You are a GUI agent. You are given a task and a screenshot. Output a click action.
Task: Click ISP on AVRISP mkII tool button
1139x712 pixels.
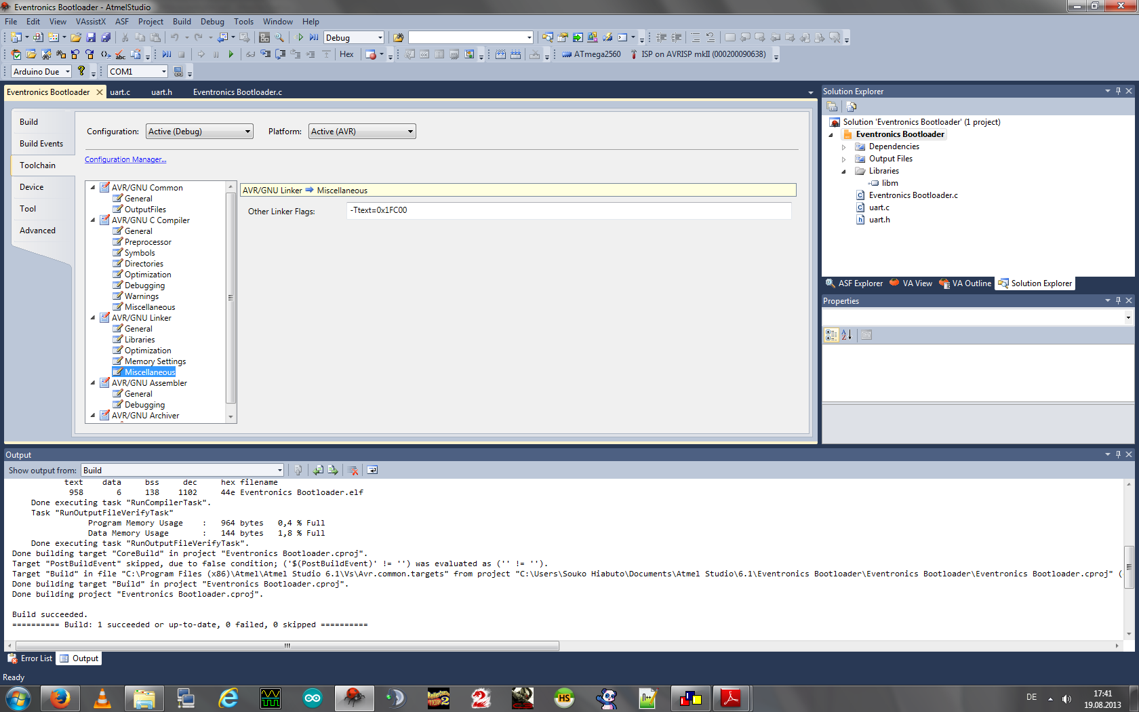[698, 54]
